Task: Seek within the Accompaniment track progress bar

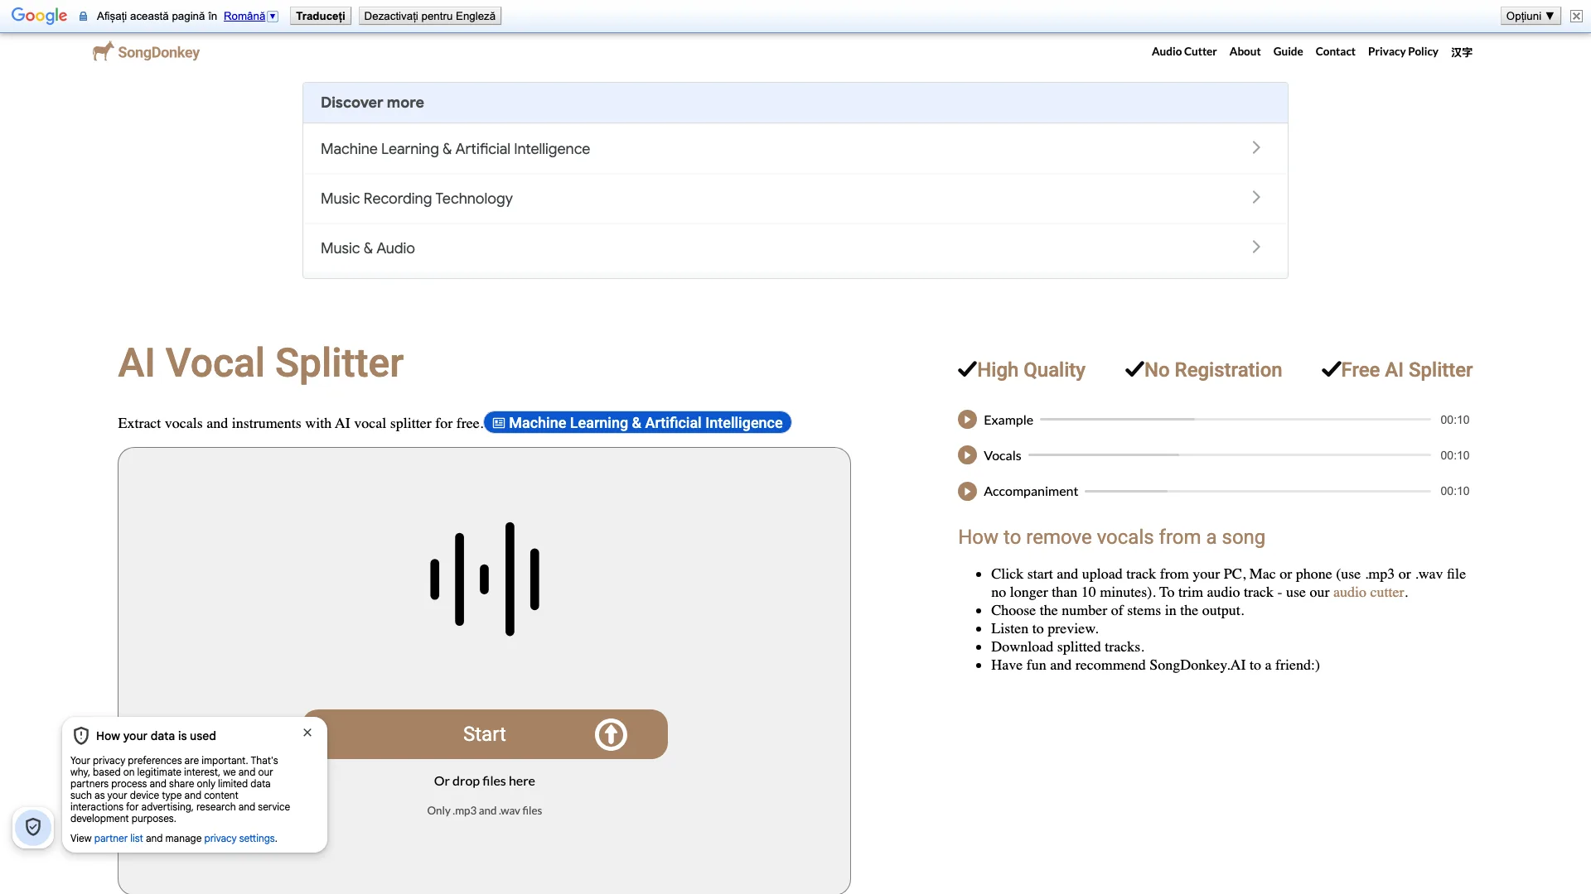Action: coord(1257,491)
